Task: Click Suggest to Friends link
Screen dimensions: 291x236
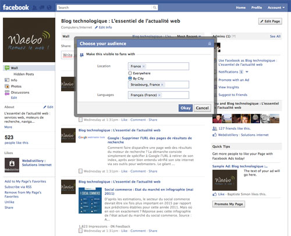Action: (x=233, y=95)
